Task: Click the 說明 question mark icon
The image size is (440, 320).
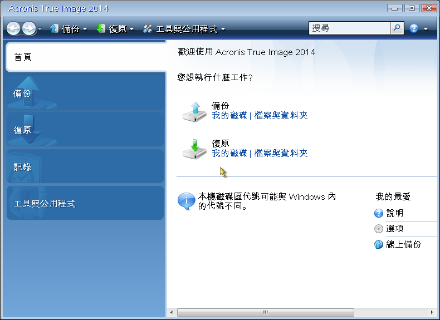Action: (379, 213)
